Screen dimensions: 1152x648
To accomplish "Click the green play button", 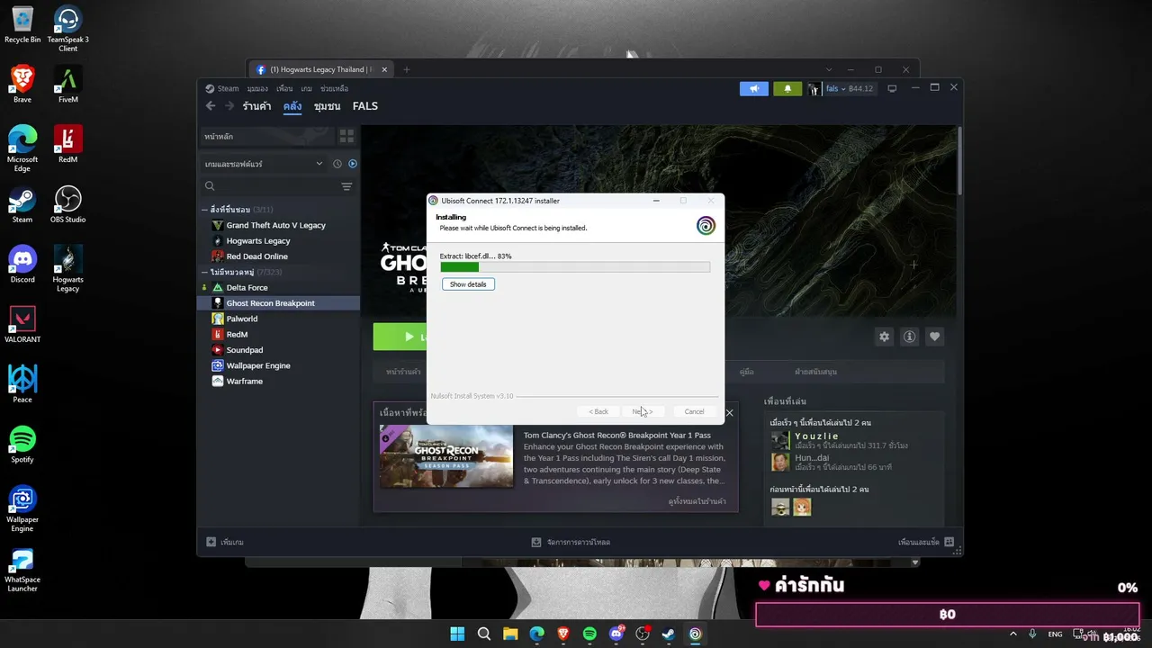I will click(400, 337).
